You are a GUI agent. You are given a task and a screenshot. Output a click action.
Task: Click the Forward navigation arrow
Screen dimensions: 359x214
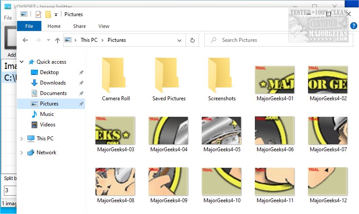(38, 40)
